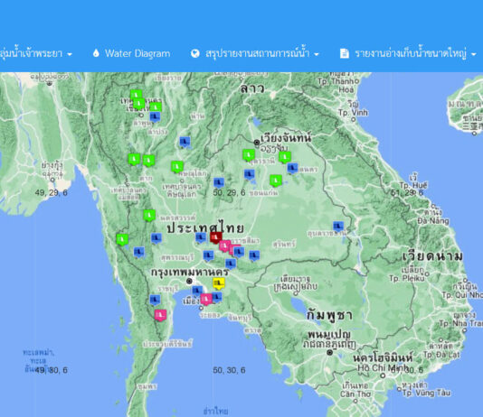The image size is (483, 417).
Task: Expand the caret next to ลุ่มน้ำเจ้าพระยา
Action: 70,54
